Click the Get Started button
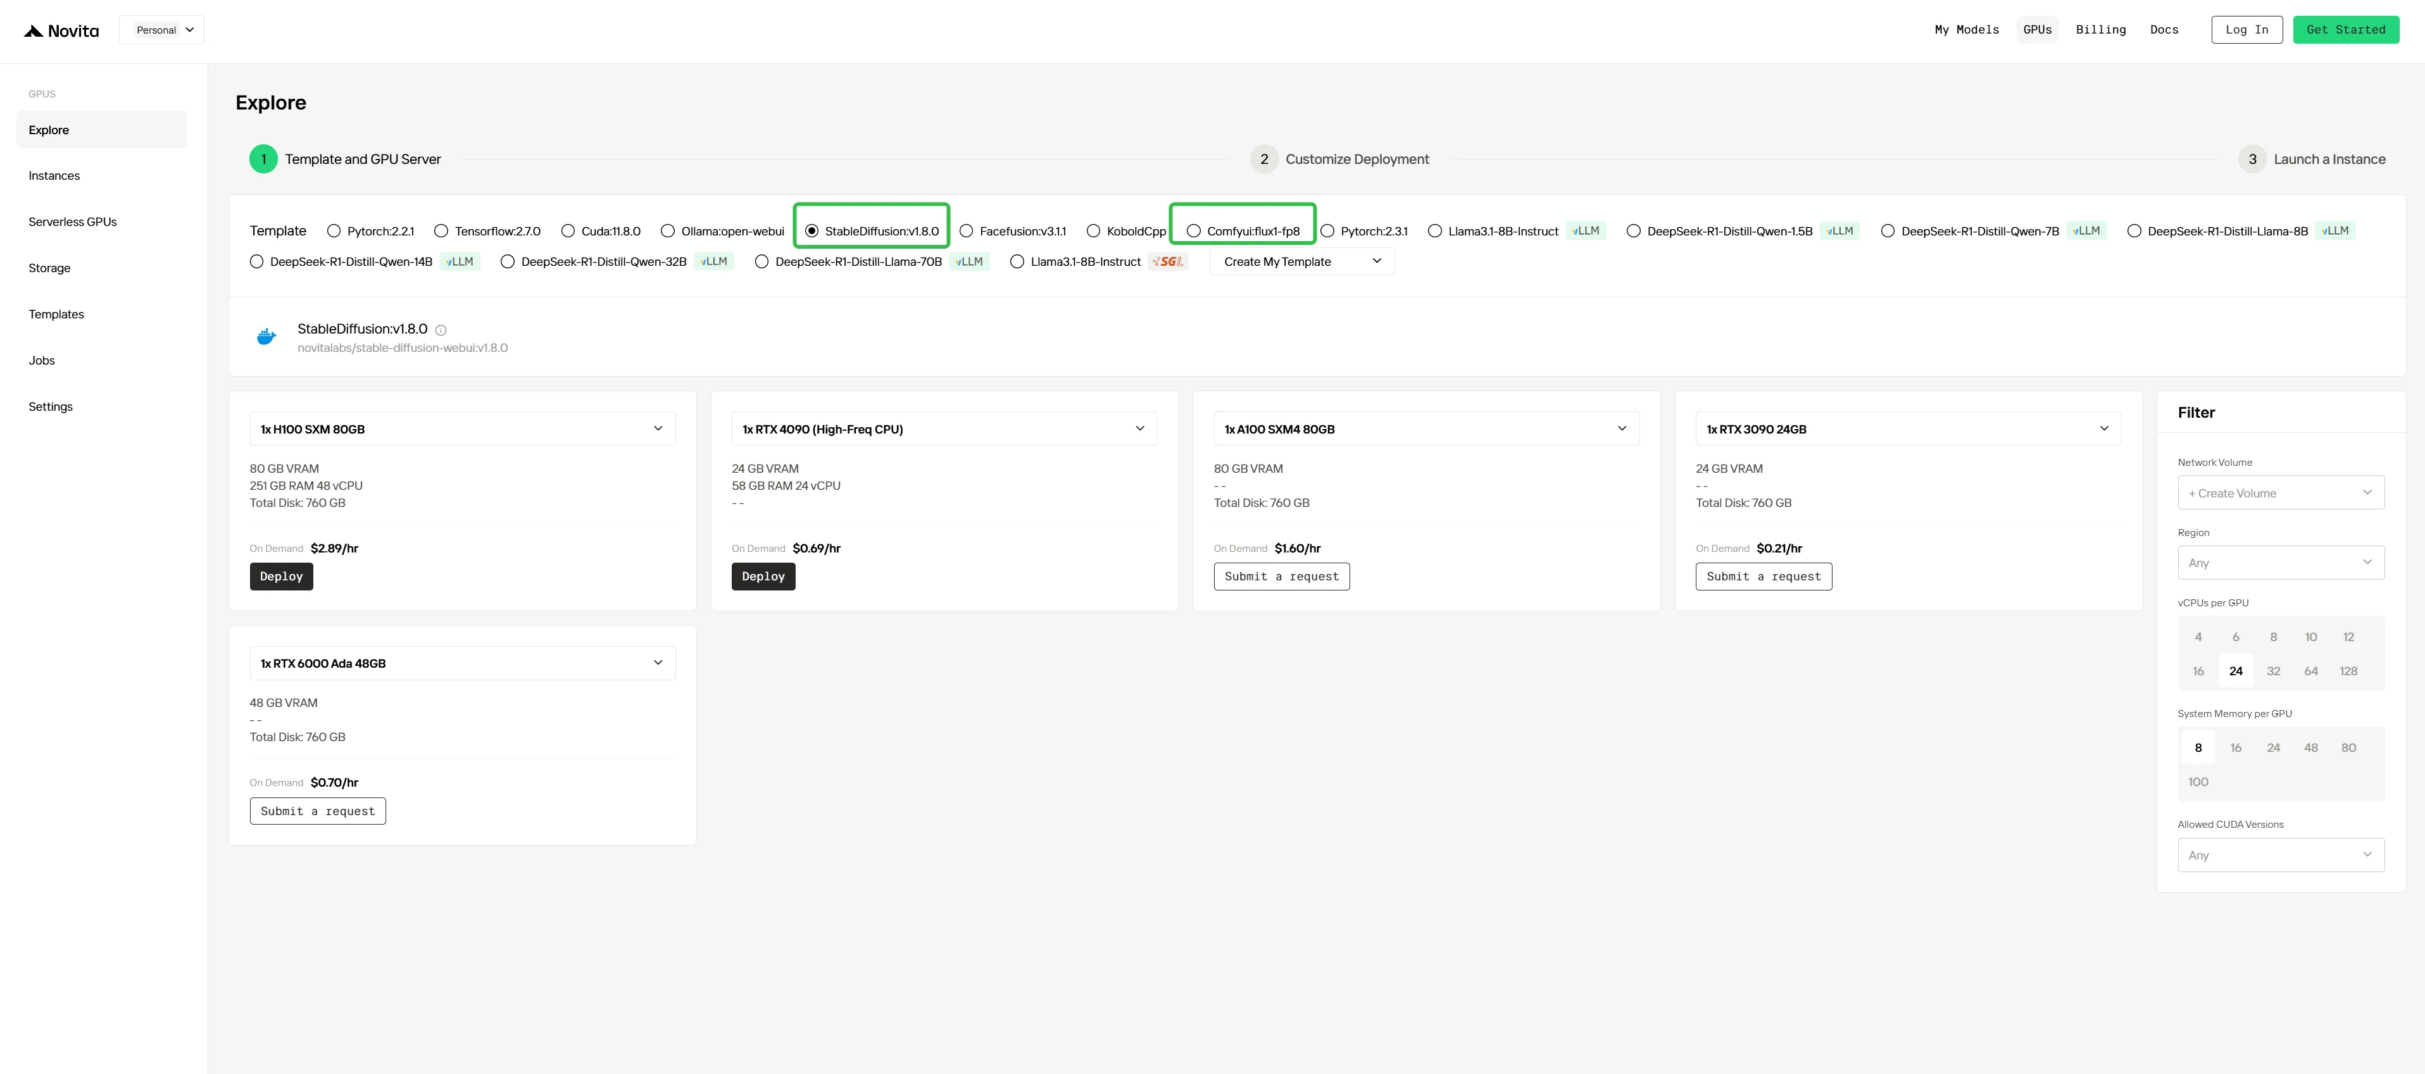This screenshot has height=1074, width=2425. coord(2346,30)
